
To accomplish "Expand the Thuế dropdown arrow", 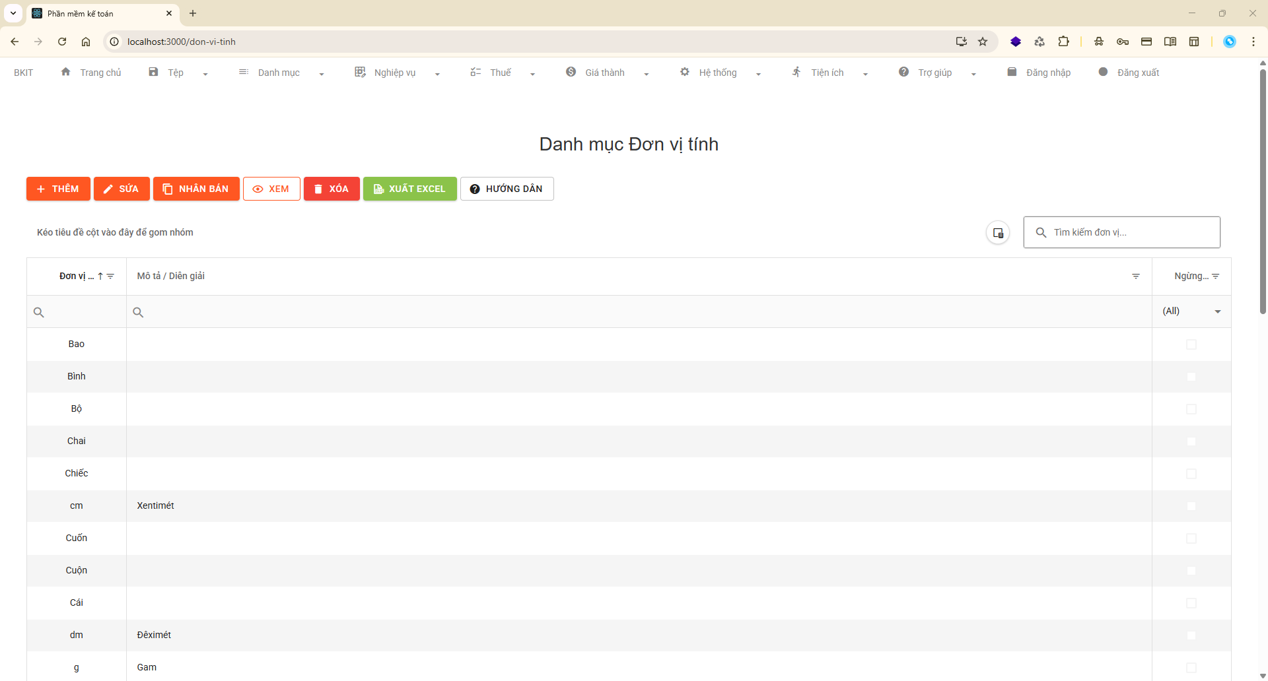I will pyautogui.click(x=532, y=74).
